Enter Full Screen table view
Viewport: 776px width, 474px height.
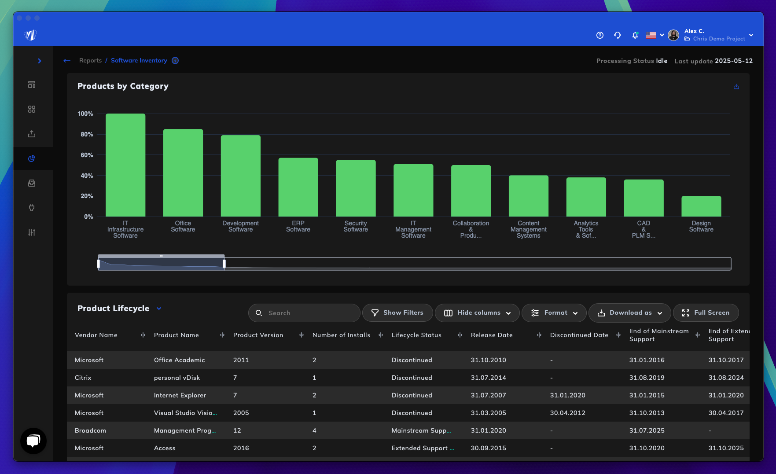pos(706,313)
